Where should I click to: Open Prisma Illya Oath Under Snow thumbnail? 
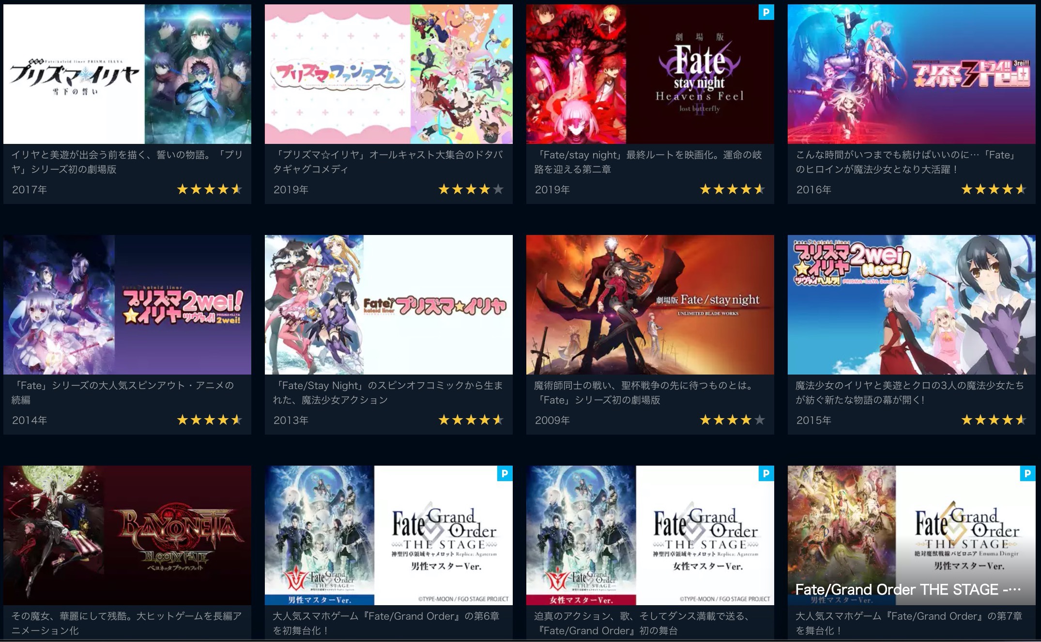pos(127,74)
